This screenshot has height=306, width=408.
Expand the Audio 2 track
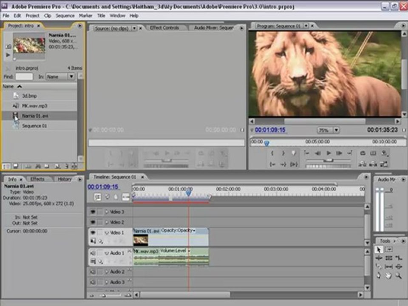point(106,272)
